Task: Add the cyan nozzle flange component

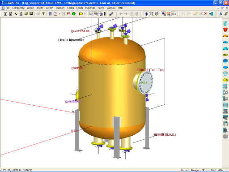Action: [225, 73]
